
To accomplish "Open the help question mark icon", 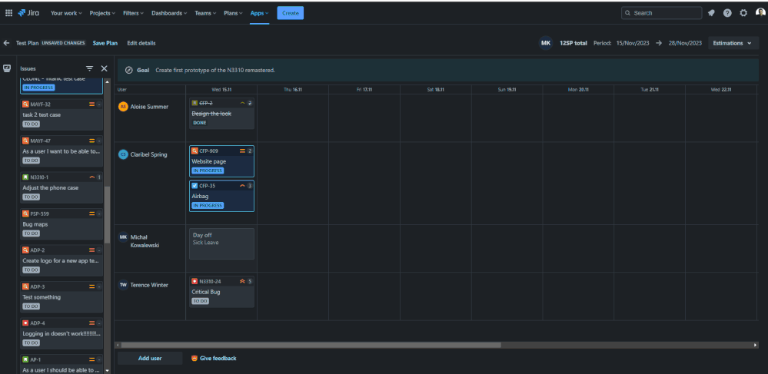I will (x=727, y=13).
